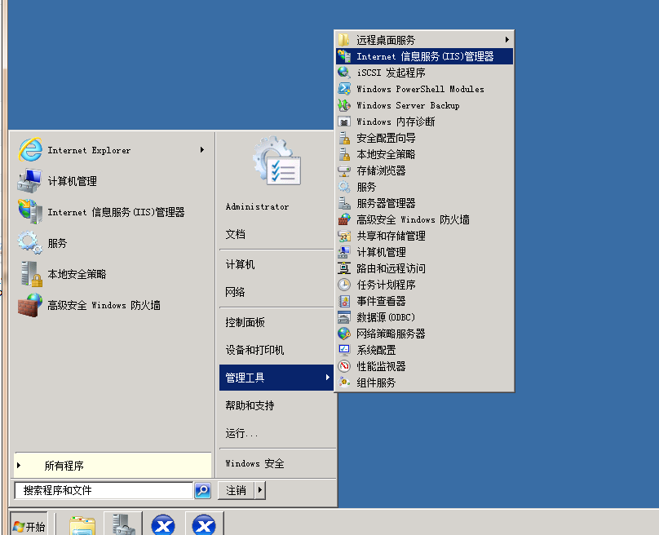
Task: Click the Administrator user picture
Action: 277,161
